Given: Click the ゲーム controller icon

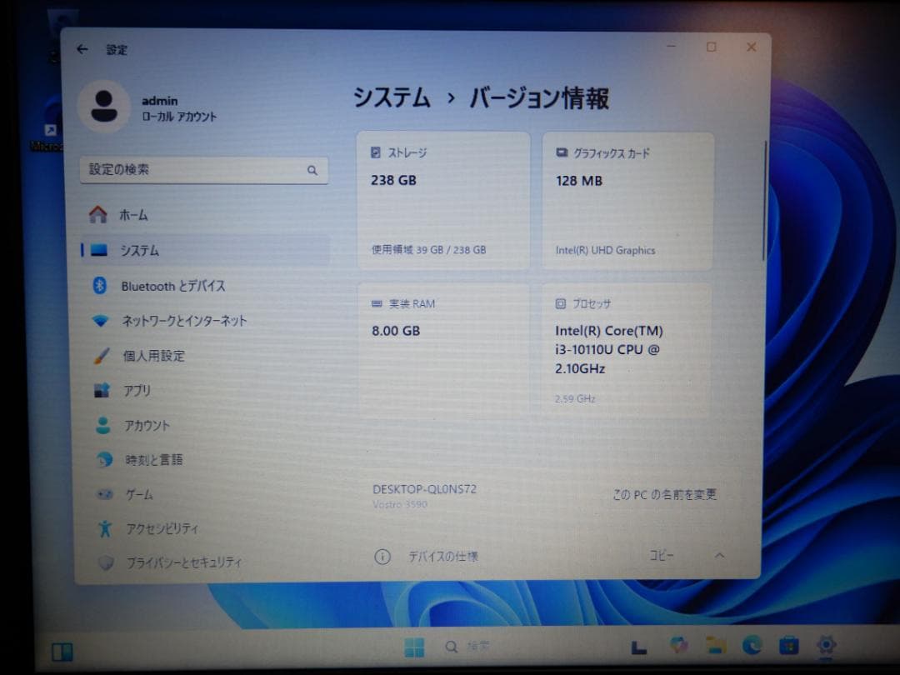Looking at the screenshot, I should point(104,494).
